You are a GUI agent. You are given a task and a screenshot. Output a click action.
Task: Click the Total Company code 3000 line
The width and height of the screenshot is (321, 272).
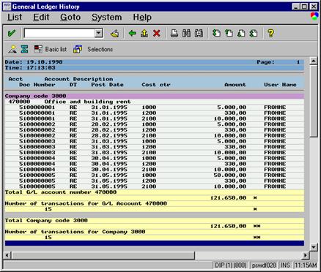(46, 220)
